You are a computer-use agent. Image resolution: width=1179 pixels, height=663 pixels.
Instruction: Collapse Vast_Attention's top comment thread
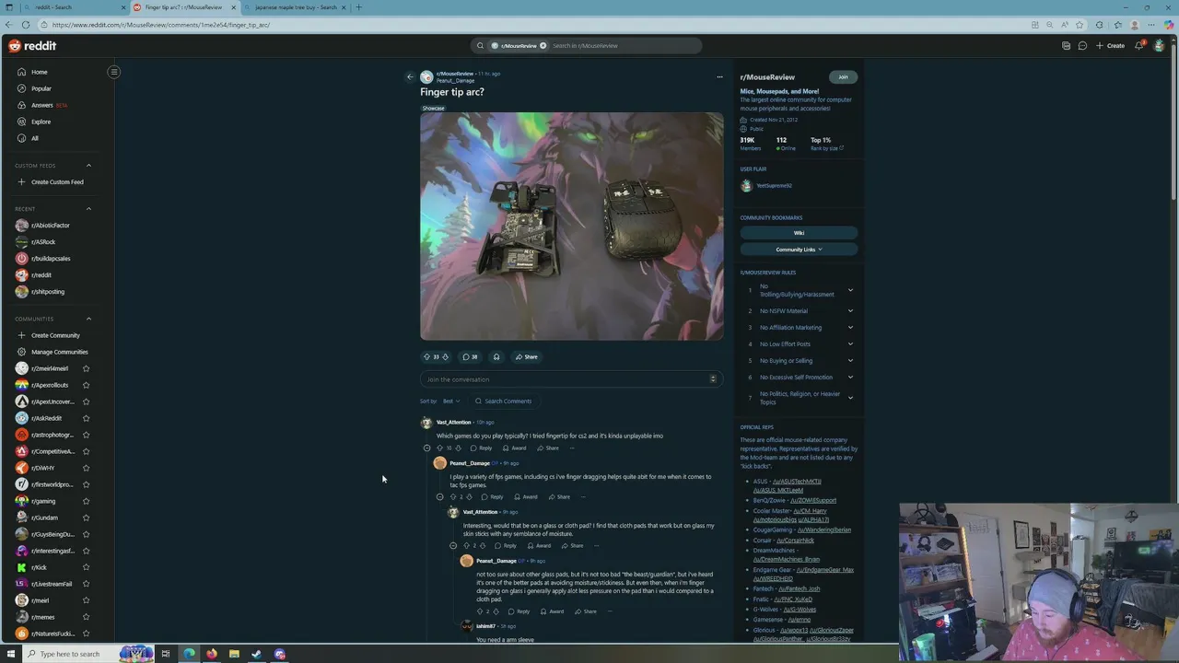426,448
